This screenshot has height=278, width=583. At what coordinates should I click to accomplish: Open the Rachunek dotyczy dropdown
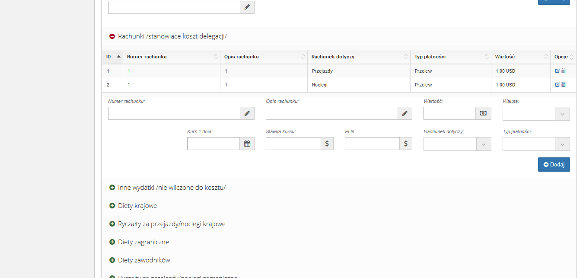tap(457, 144)
